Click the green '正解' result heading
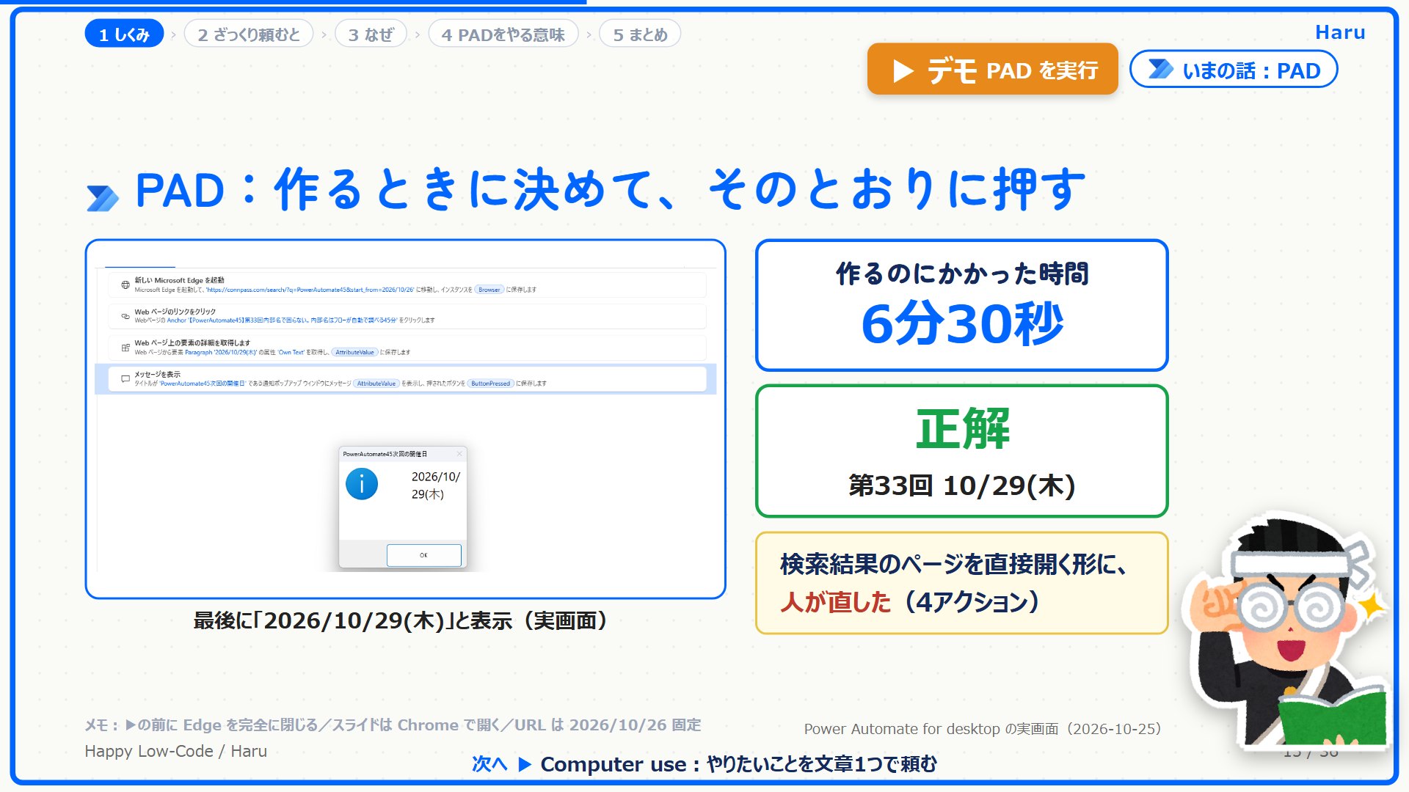 point(962,429)
